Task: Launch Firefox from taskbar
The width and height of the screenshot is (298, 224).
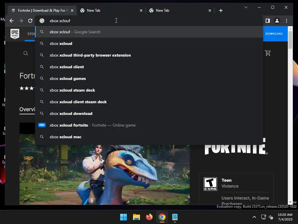Action: click(x=149, y=217)
